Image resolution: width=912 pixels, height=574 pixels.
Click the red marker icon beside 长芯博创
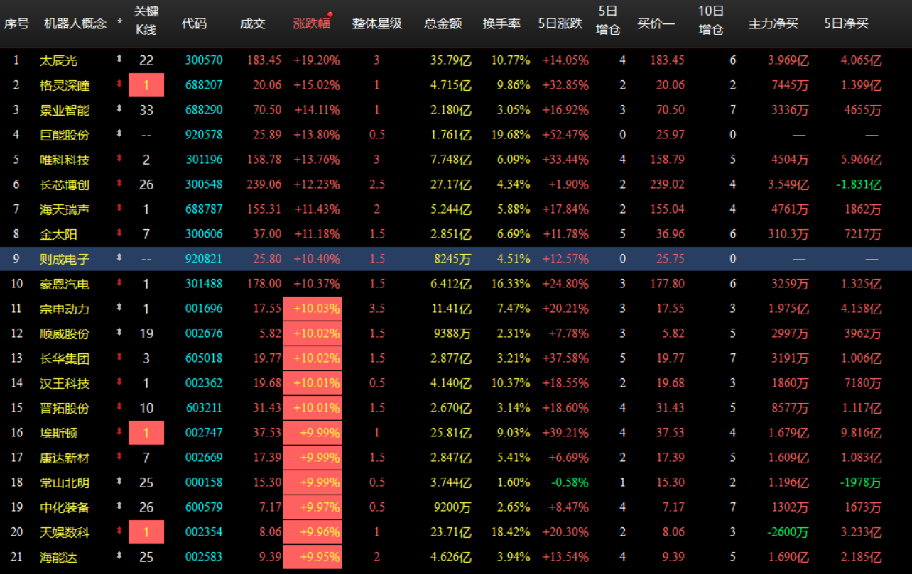click(x=119, y=184)
